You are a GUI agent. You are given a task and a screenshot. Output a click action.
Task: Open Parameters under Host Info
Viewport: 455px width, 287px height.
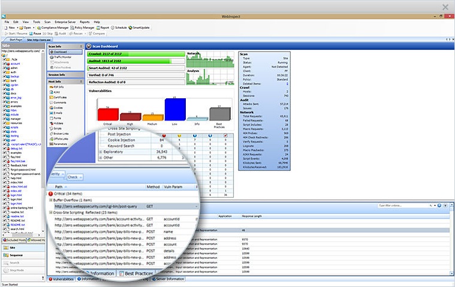coord(58,144)
